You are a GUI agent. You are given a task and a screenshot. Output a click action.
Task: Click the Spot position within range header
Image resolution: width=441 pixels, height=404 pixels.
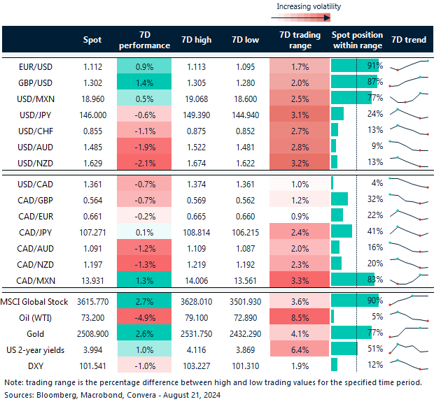pos(357,41)
